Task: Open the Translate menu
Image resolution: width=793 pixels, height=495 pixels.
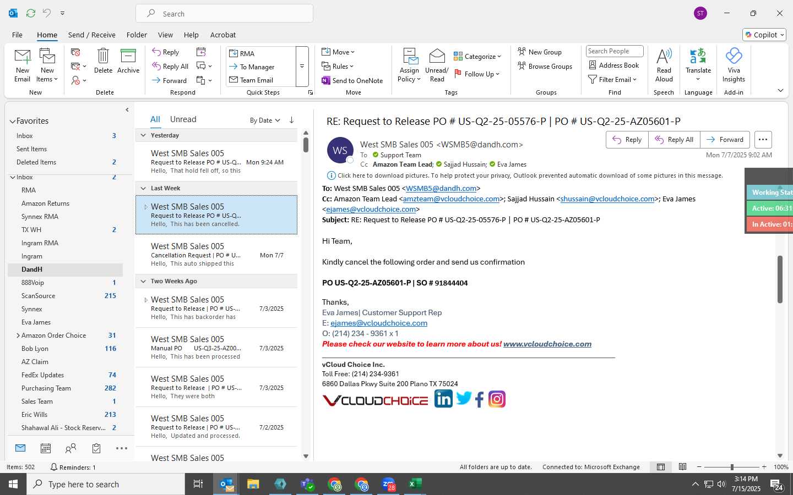Action: pos(698,65)
